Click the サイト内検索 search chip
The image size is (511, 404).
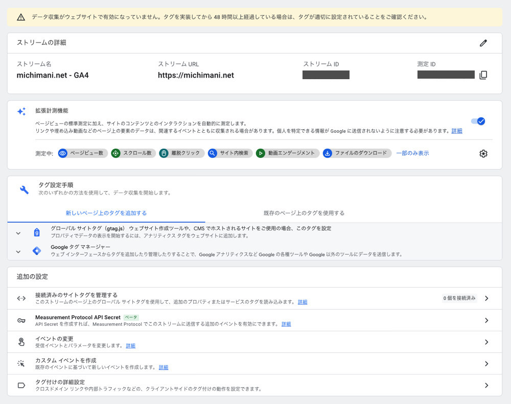230,153
